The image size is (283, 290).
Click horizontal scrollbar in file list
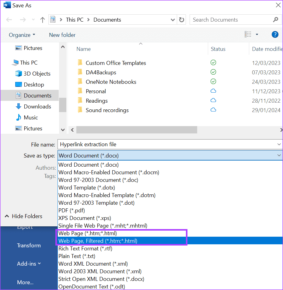137,130
